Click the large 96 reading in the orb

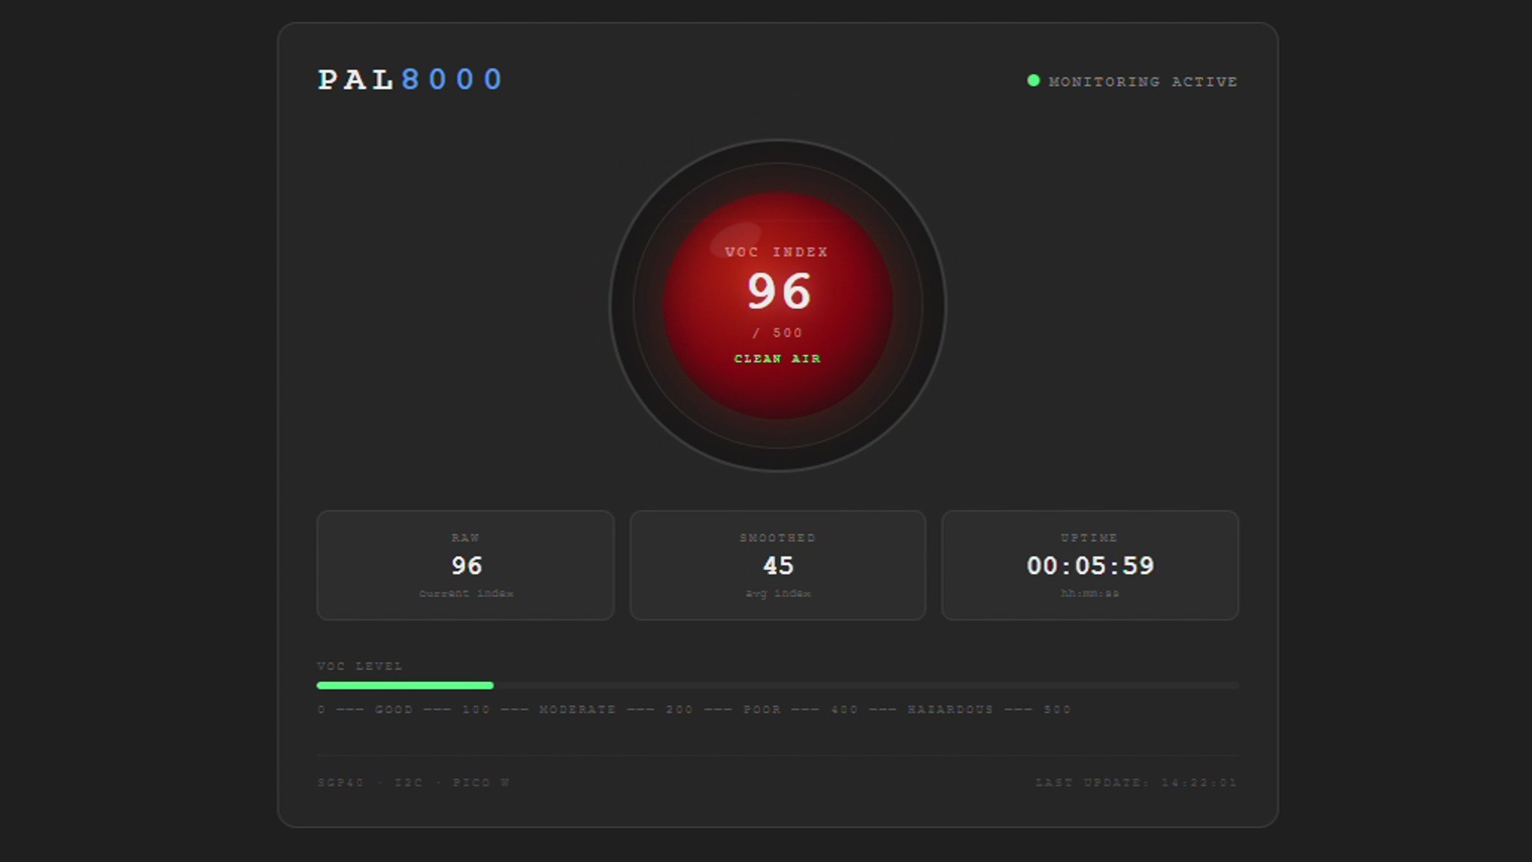point(779,291)
